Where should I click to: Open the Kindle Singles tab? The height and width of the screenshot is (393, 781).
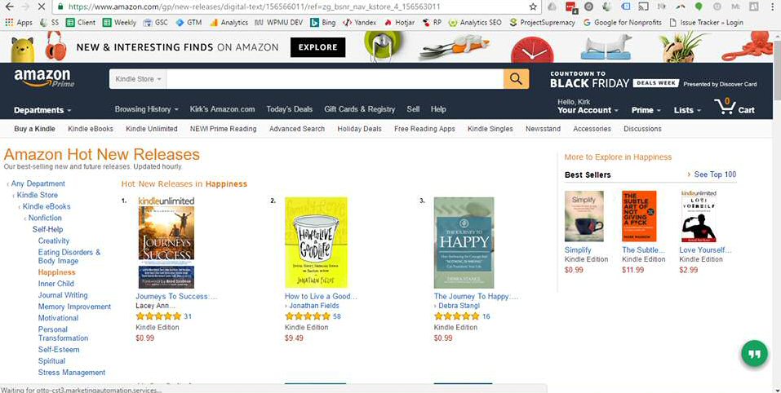[490, 129]
